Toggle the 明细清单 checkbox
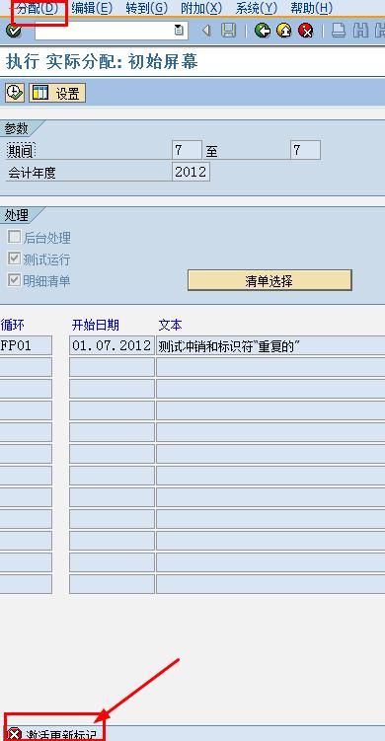The image size is (385, 741). pos(14,280)
